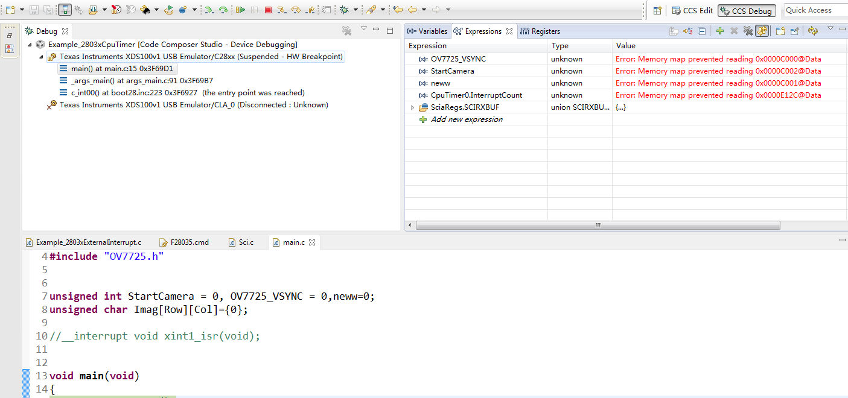This screenshot has height=398, width=848.
Task: Remove all terminated launches in Debug view
Action: (x=347, y=31)
